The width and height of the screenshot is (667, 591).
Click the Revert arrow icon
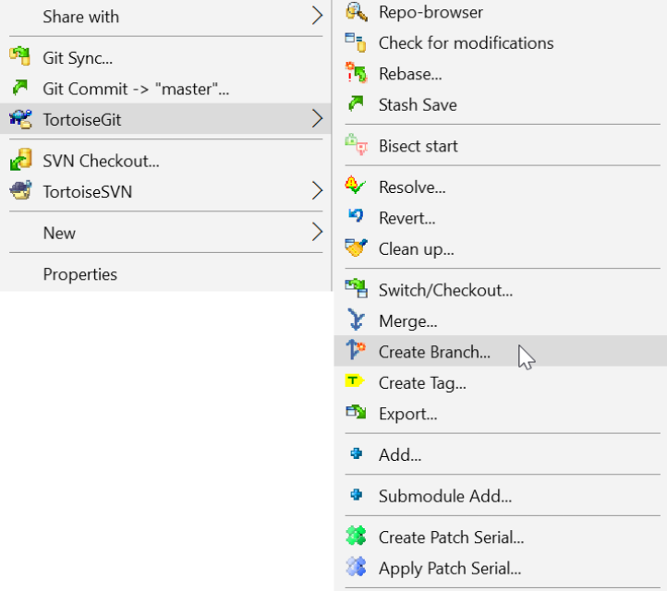pyautogui.click(x=356, y=218)
